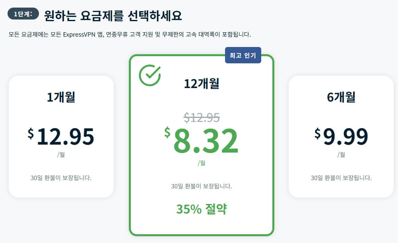Expand the 1개월 plan card details
The width and height of the screenshot is (398, 243).
pos(61,135)
